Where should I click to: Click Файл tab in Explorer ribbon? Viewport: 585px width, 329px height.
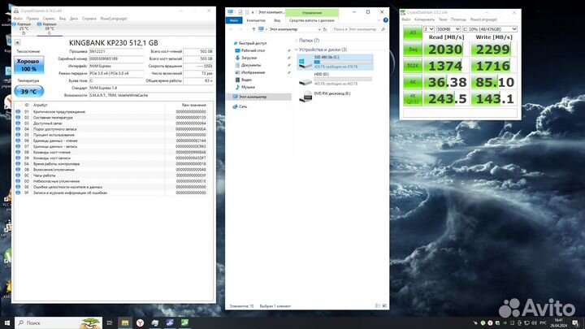(x=234, y=20)
